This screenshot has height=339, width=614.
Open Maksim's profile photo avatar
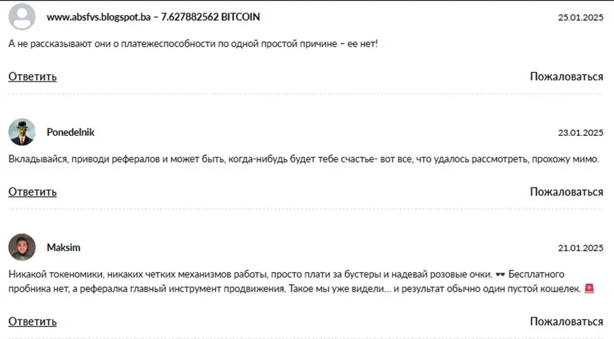click(x=22, y=247)
